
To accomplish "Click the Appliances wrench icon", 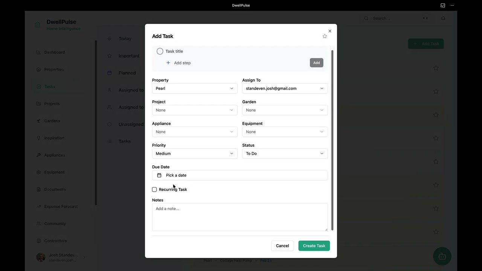I will [x=38, y=155].
